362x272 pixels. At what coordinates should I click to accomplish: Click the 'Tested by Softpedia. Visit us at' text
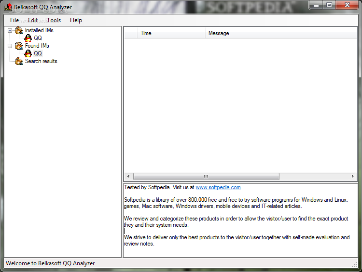click(159, 187)
